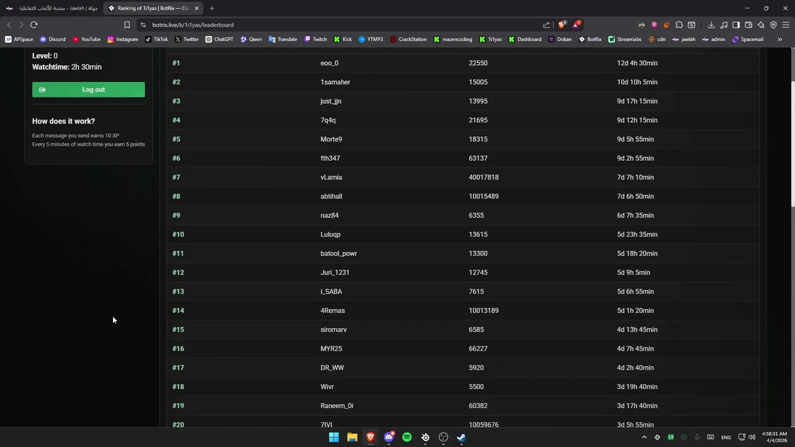The image size is (795, 447).
Task: Open Discord from taskbar
Action: click(389, 437)
